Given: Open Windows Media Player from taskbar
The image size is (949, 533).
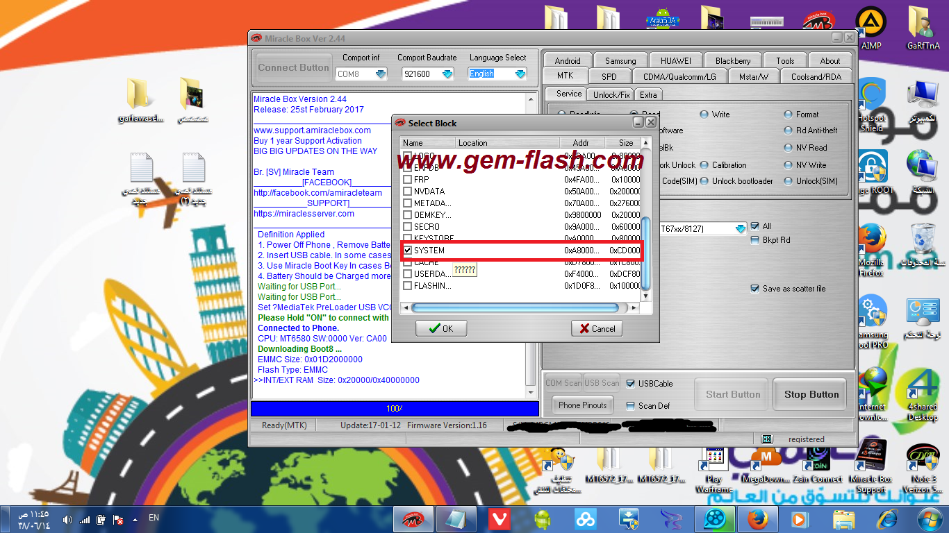Looking at the screenshot, I should click(800, 518).
